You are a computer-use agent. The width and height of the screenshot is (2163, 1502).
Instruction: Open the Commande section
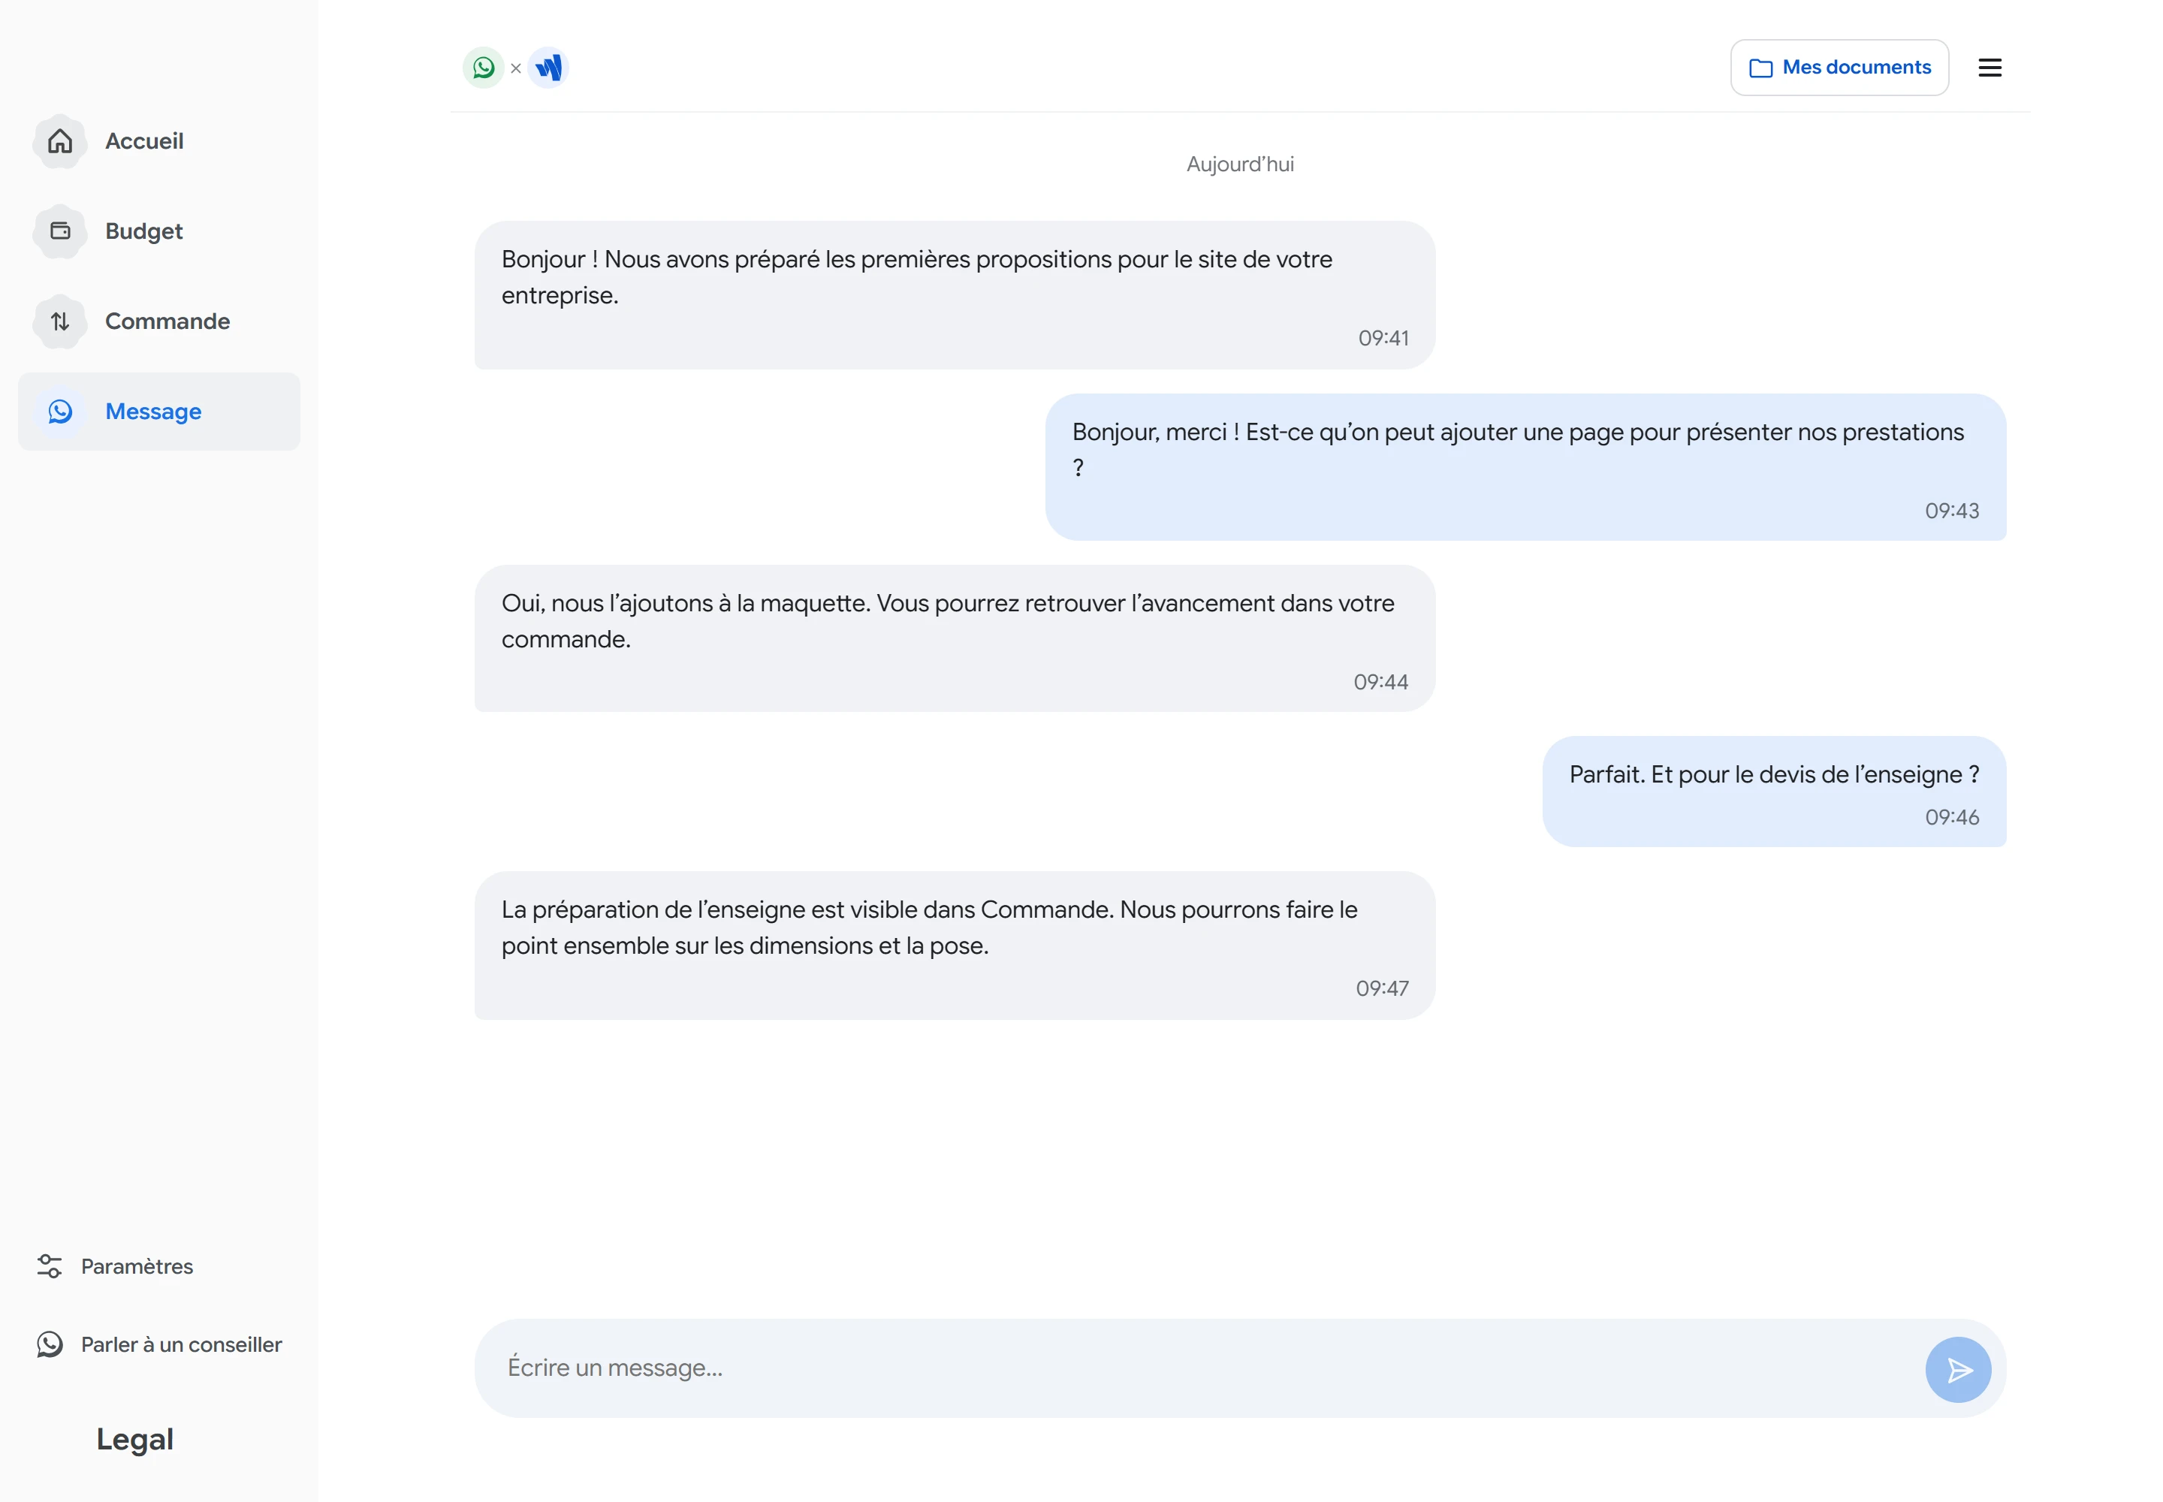coord(159,322)
